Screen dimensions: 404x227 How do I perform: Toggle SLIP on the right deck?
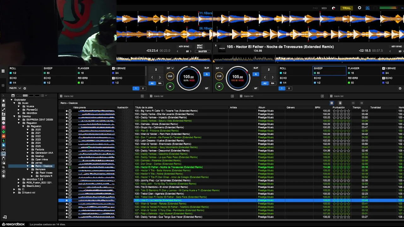(x=256, y=68)
